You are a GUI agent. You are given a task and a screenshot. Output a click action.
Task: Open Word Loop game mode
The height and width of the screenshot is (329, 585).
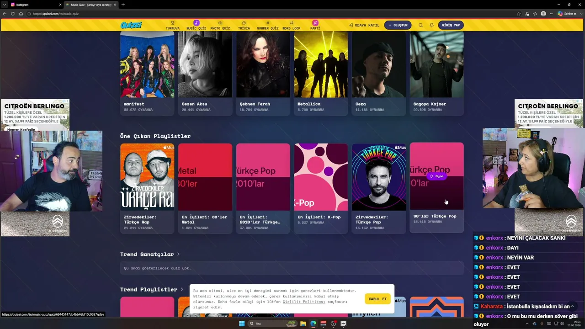point(291,25)
